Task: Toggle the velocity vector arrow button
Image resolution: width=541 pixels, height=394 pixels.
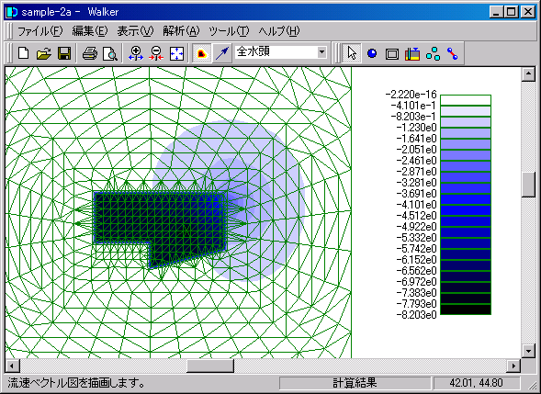Action: [x=222, y=53]
